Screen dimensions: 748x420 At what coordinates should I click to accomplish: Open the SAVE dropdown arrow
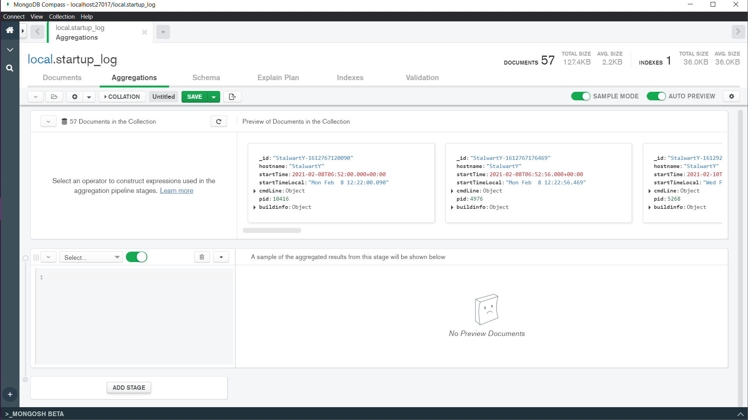(214, 96)
